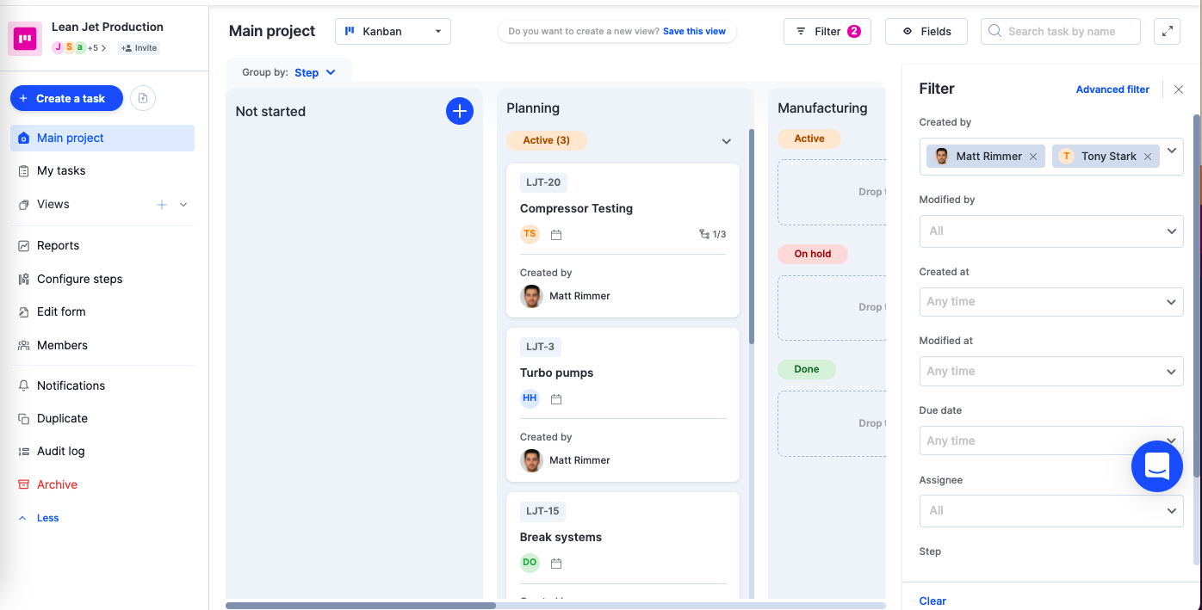This screenshot has height=610, width=1202.
Task: Open the Group by Step dropdown
Action: click(x=315, y=73)
